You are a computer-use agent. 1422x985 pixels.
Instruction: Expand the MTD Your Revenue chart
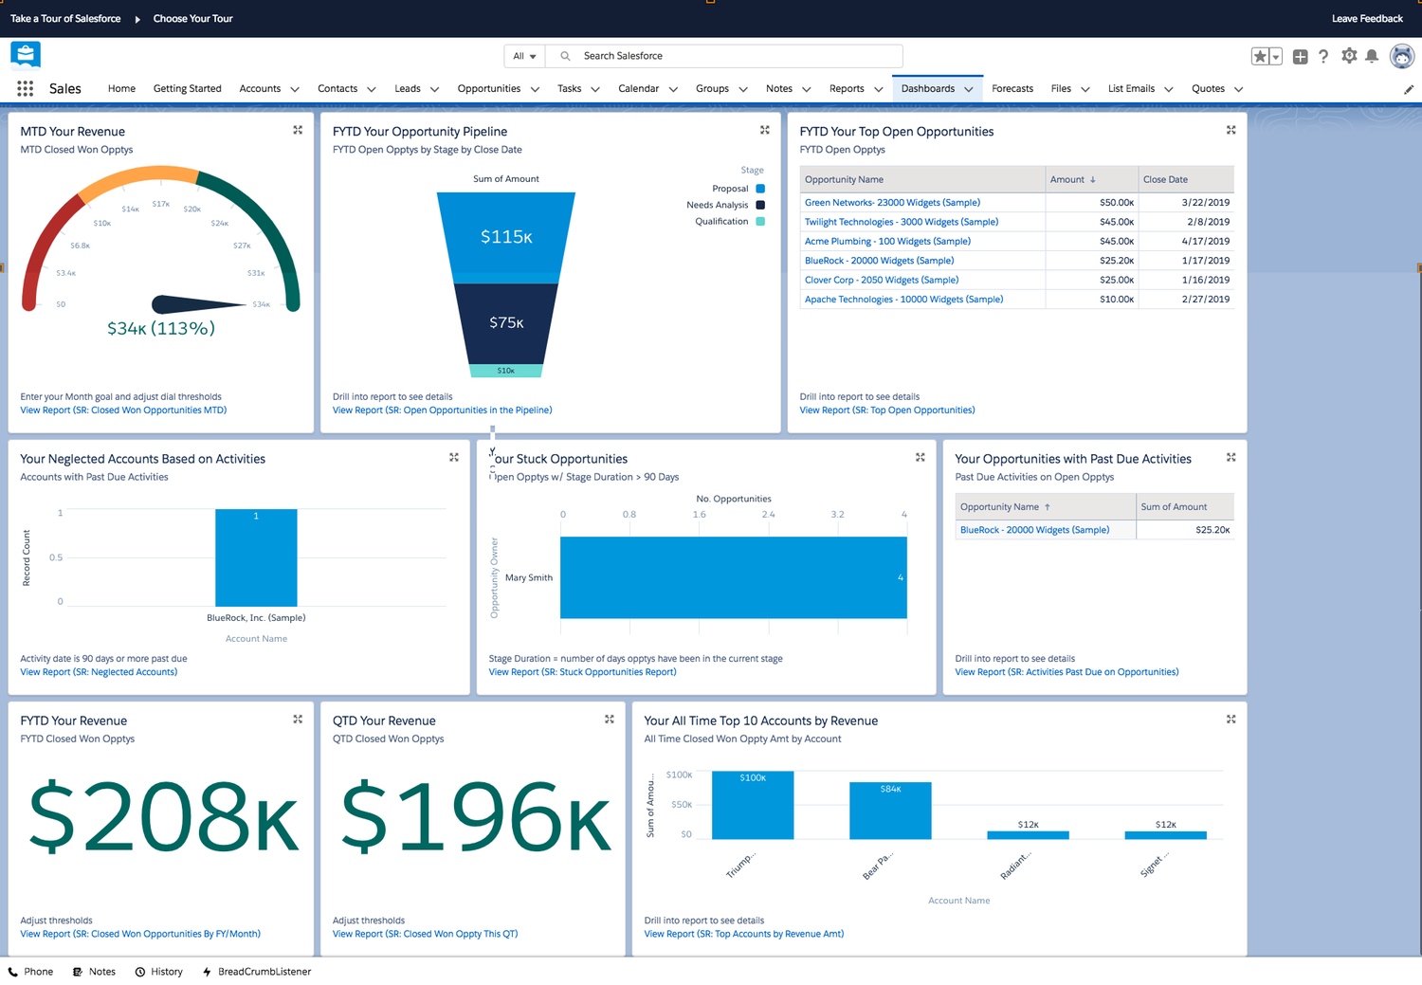click(298, 130)
